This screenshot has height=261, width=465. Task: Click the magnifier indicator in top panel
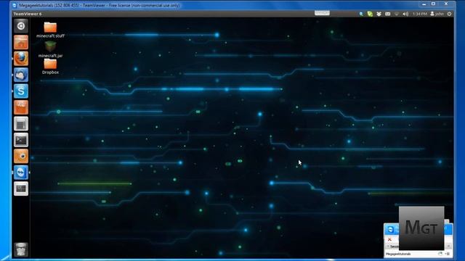361,14
